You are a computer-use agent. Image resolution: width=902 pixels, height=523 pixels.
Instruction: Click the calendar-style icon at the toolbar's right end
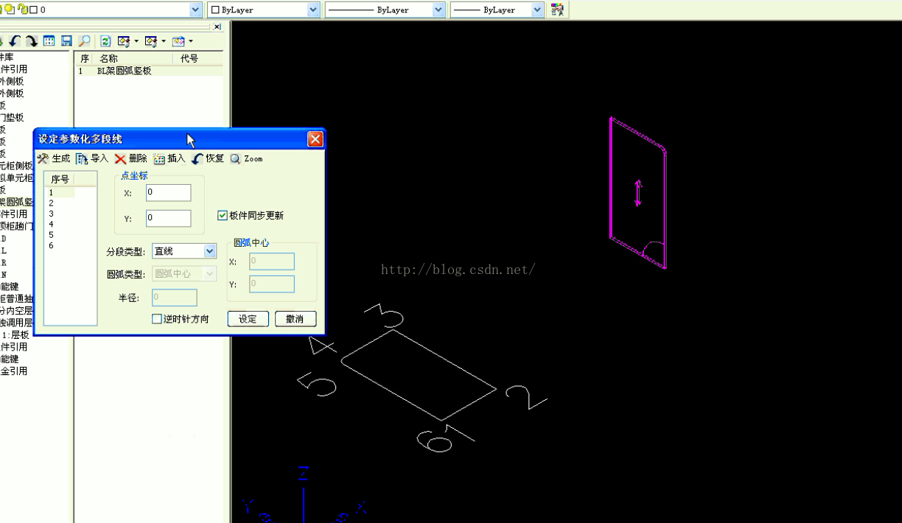pyautogui.click(x=178, y=41)
